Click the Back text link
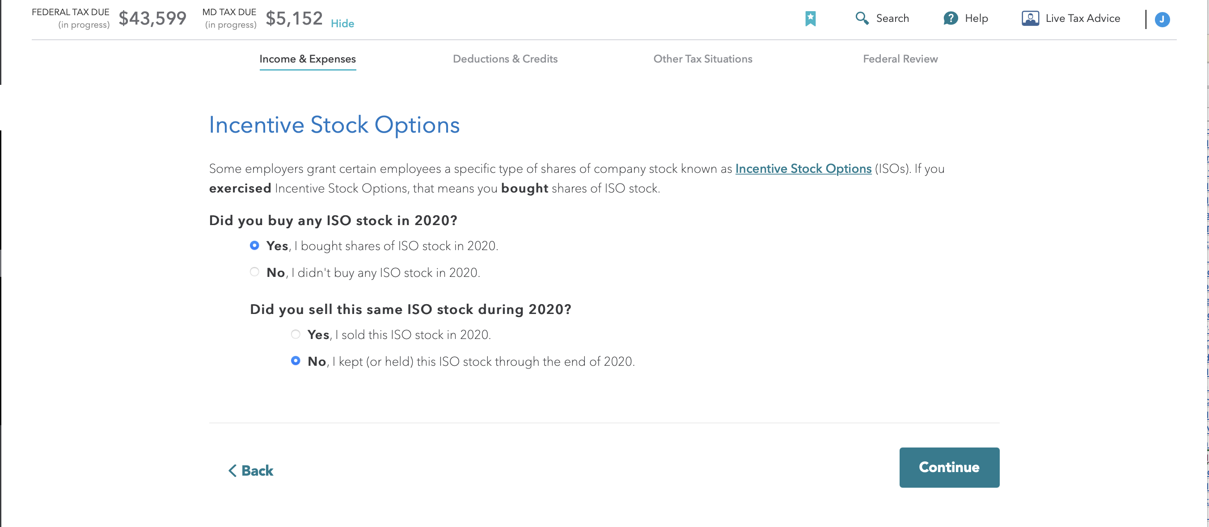The height and width of the screenshot is (527, 1209). (257, 470)
